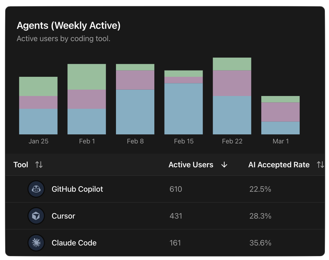
Task: Select the Claude Code tool name
Action: point(74,243)
